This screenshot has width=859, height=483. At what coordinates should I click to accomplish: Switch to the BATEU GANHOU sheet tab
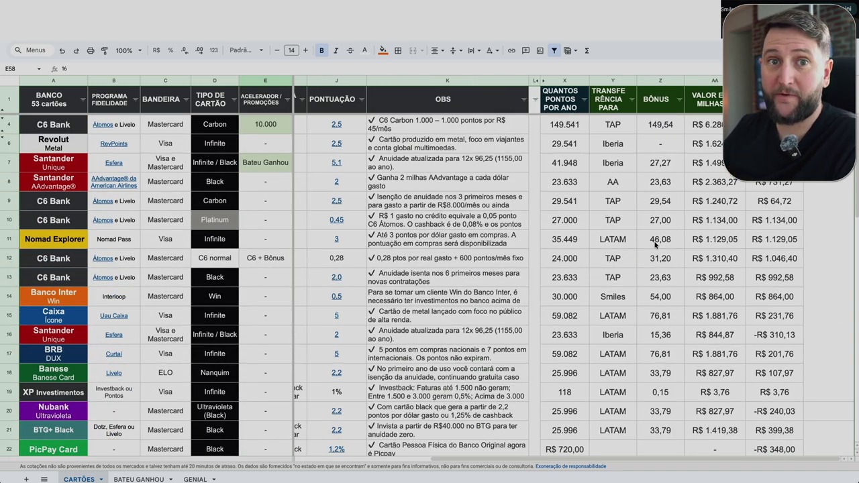pyautogui.click(x=139, y=479)
